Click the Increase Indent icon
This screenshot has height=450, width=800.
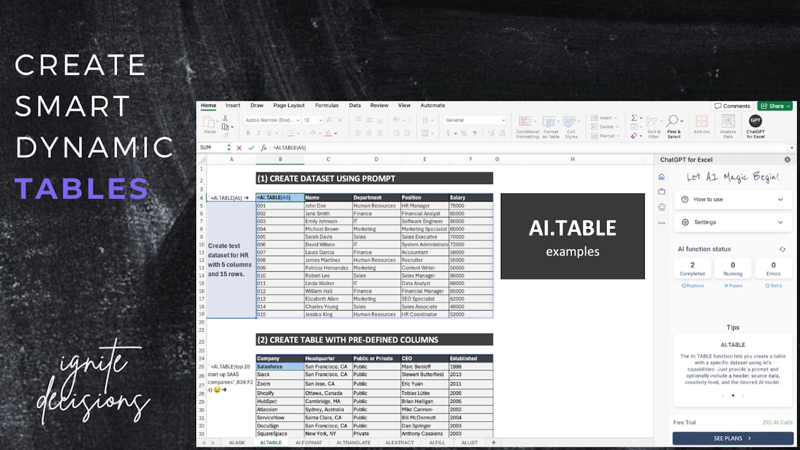tap(408, 134)
